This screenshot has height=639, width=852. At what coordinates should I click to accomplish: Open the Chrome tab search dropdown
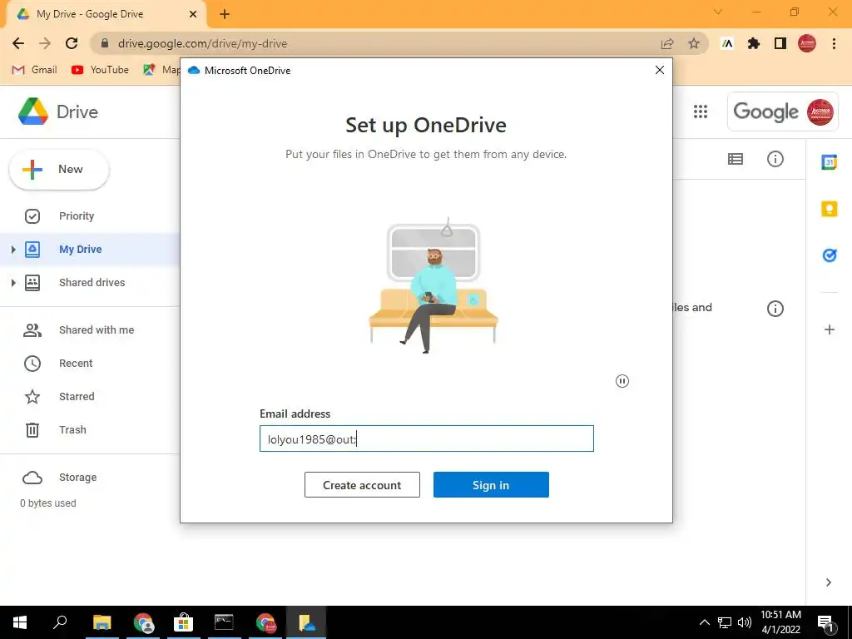(x=718, y=12)
